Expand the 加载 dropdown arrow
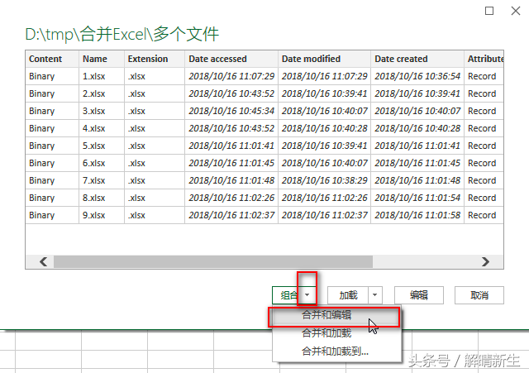This screenshot has height=373, width=529. point(374,295)
